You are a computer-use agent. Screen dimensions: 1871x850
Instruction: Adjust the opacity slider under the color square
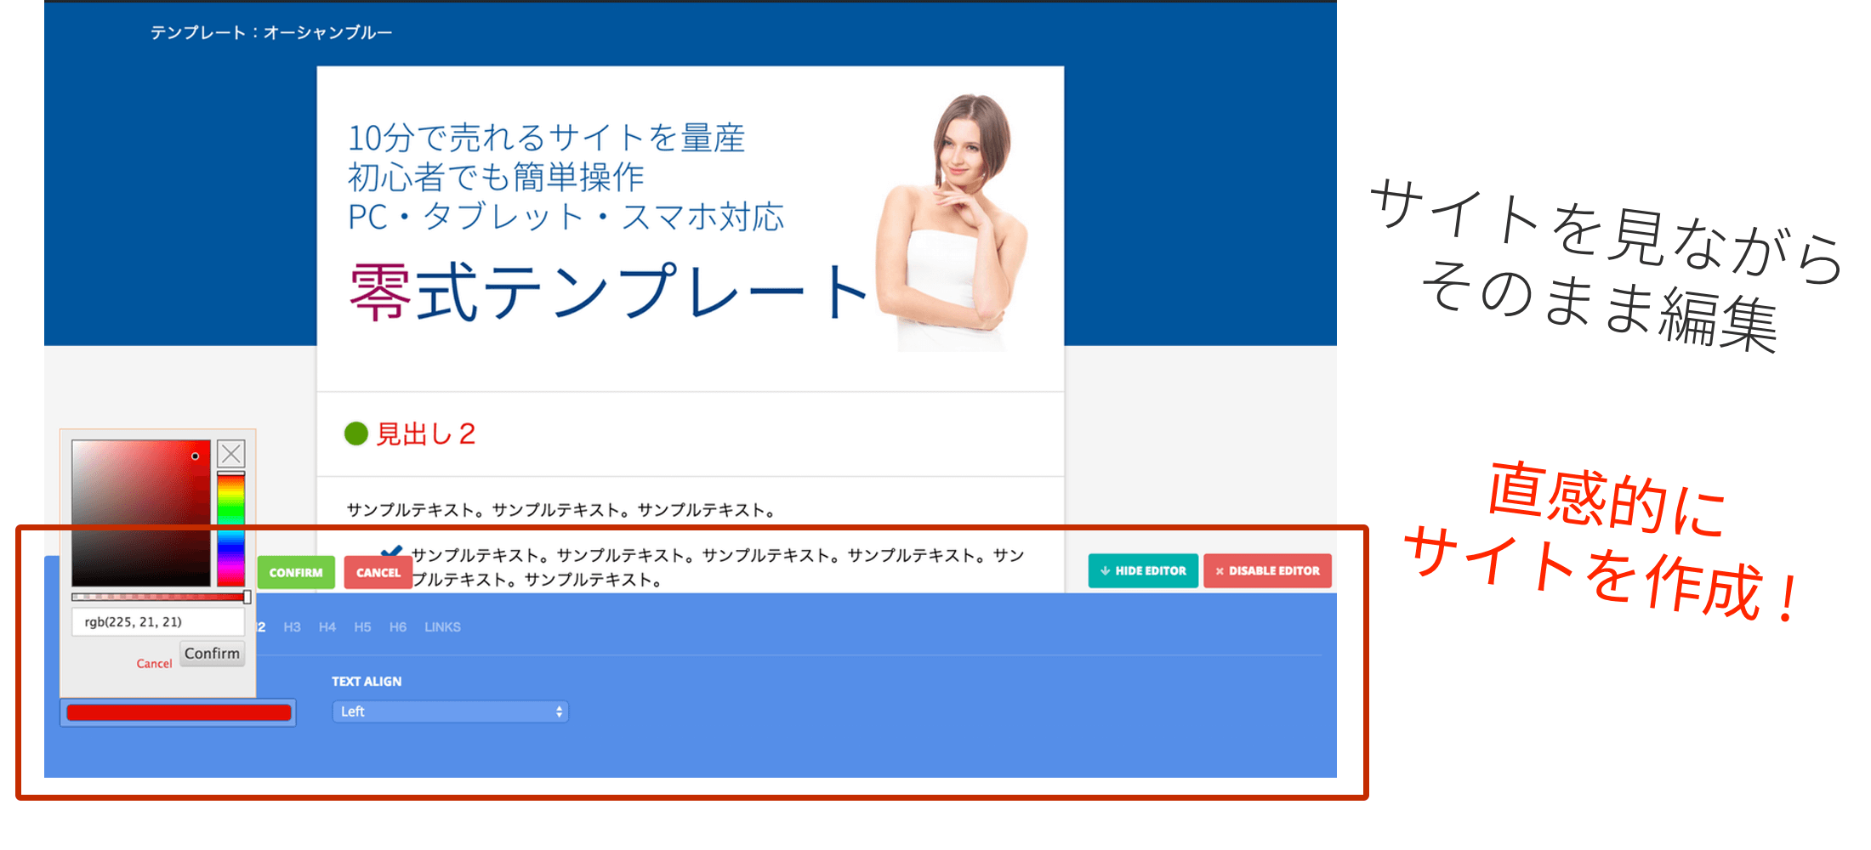pos(161,597)
